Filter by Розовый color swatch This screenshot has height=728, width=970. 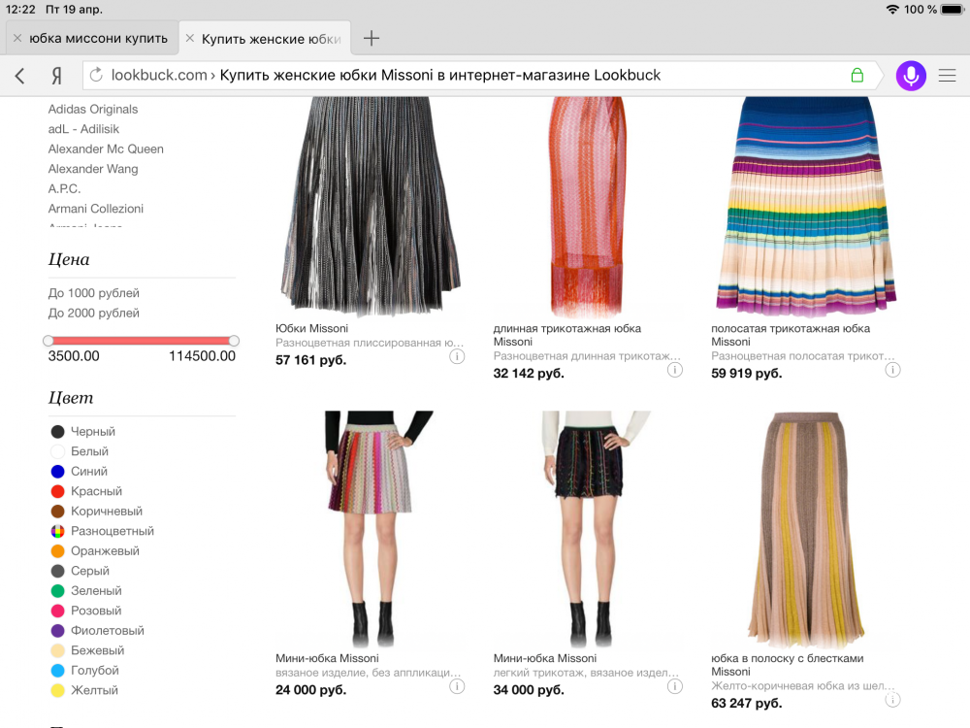pyautogui.click(x=57, y=611)
